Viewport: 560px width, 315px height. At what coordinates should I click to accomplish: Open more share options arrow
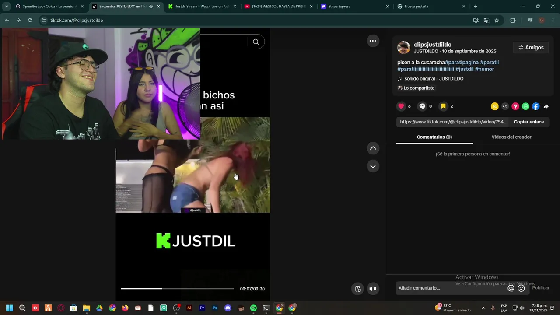point(546,106)
